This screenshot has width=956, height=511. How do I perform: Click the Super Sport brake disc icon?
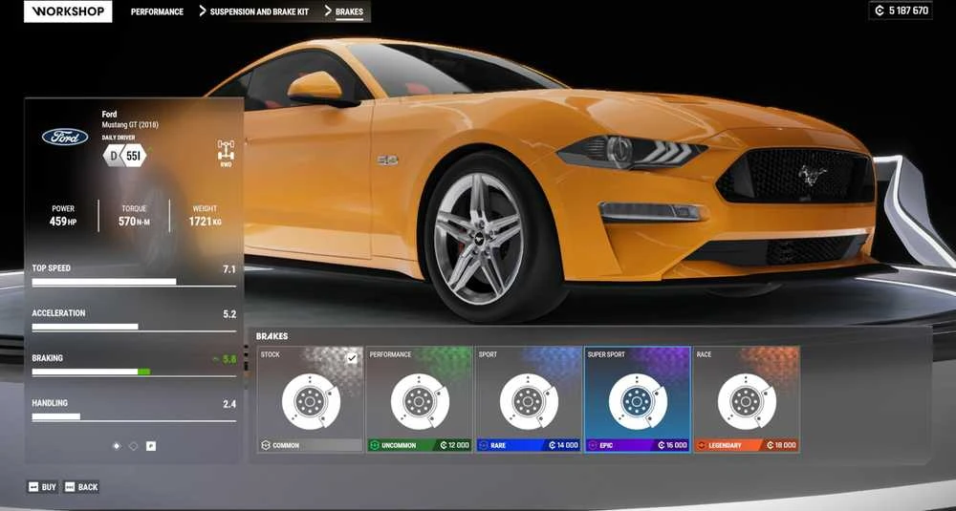pyautogui.click(x=638, y=401)
